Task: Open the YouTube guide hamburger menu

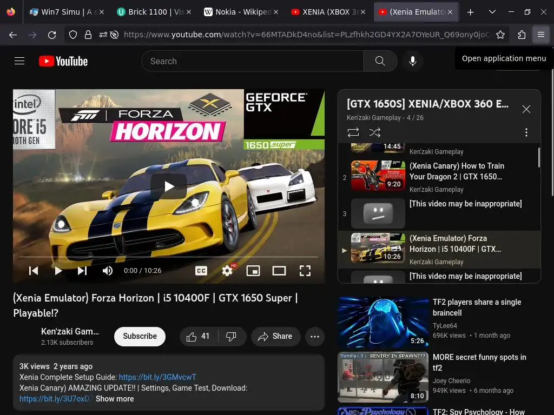Action: coord(19,61)
